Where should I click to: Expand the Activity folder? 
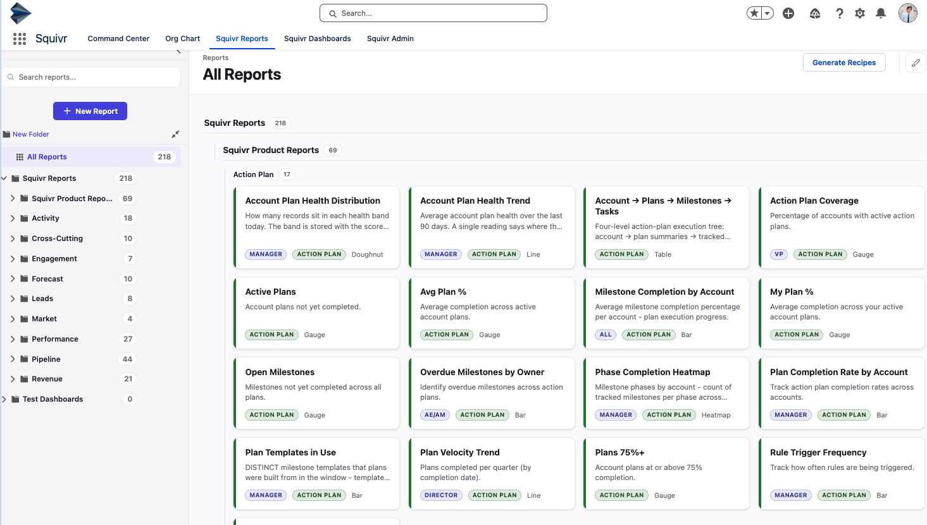[x=13, y=218]
